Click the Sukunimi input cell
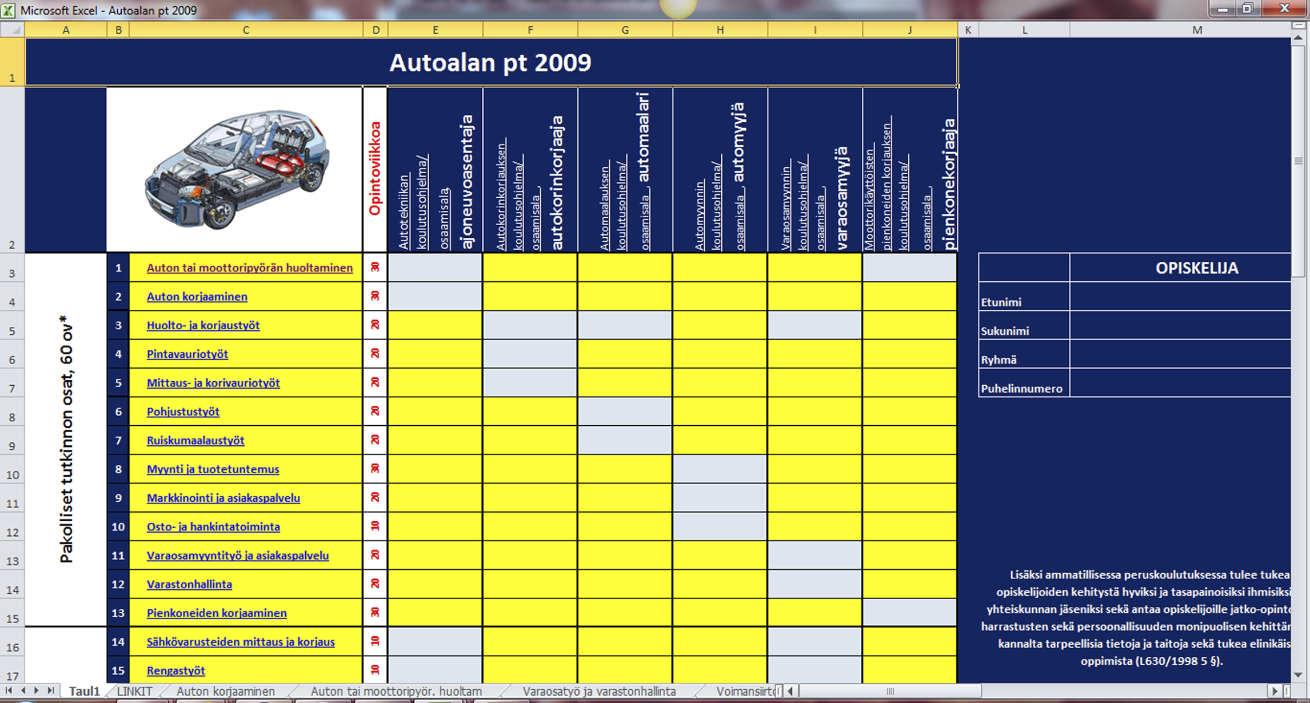Viewport: 1310px width, 703px height. point(1180,325)
